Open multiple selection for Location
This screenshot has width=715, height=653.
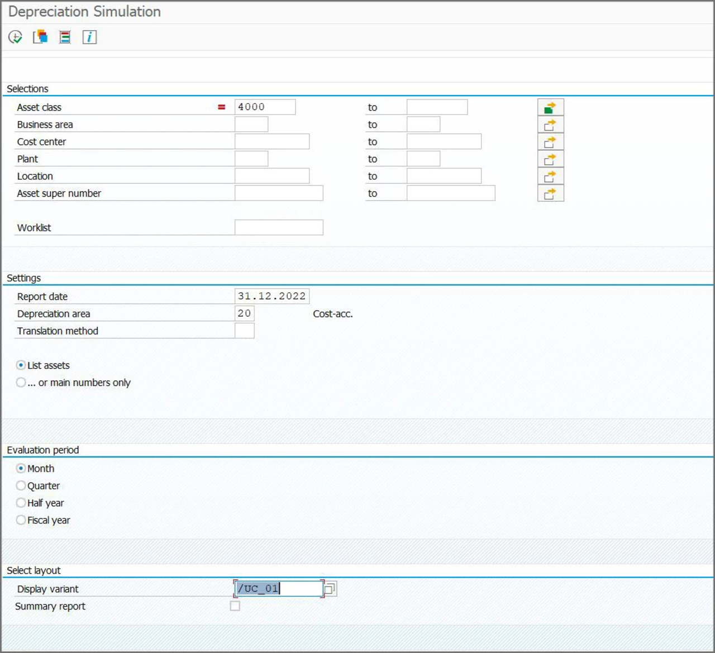(550, 175)
